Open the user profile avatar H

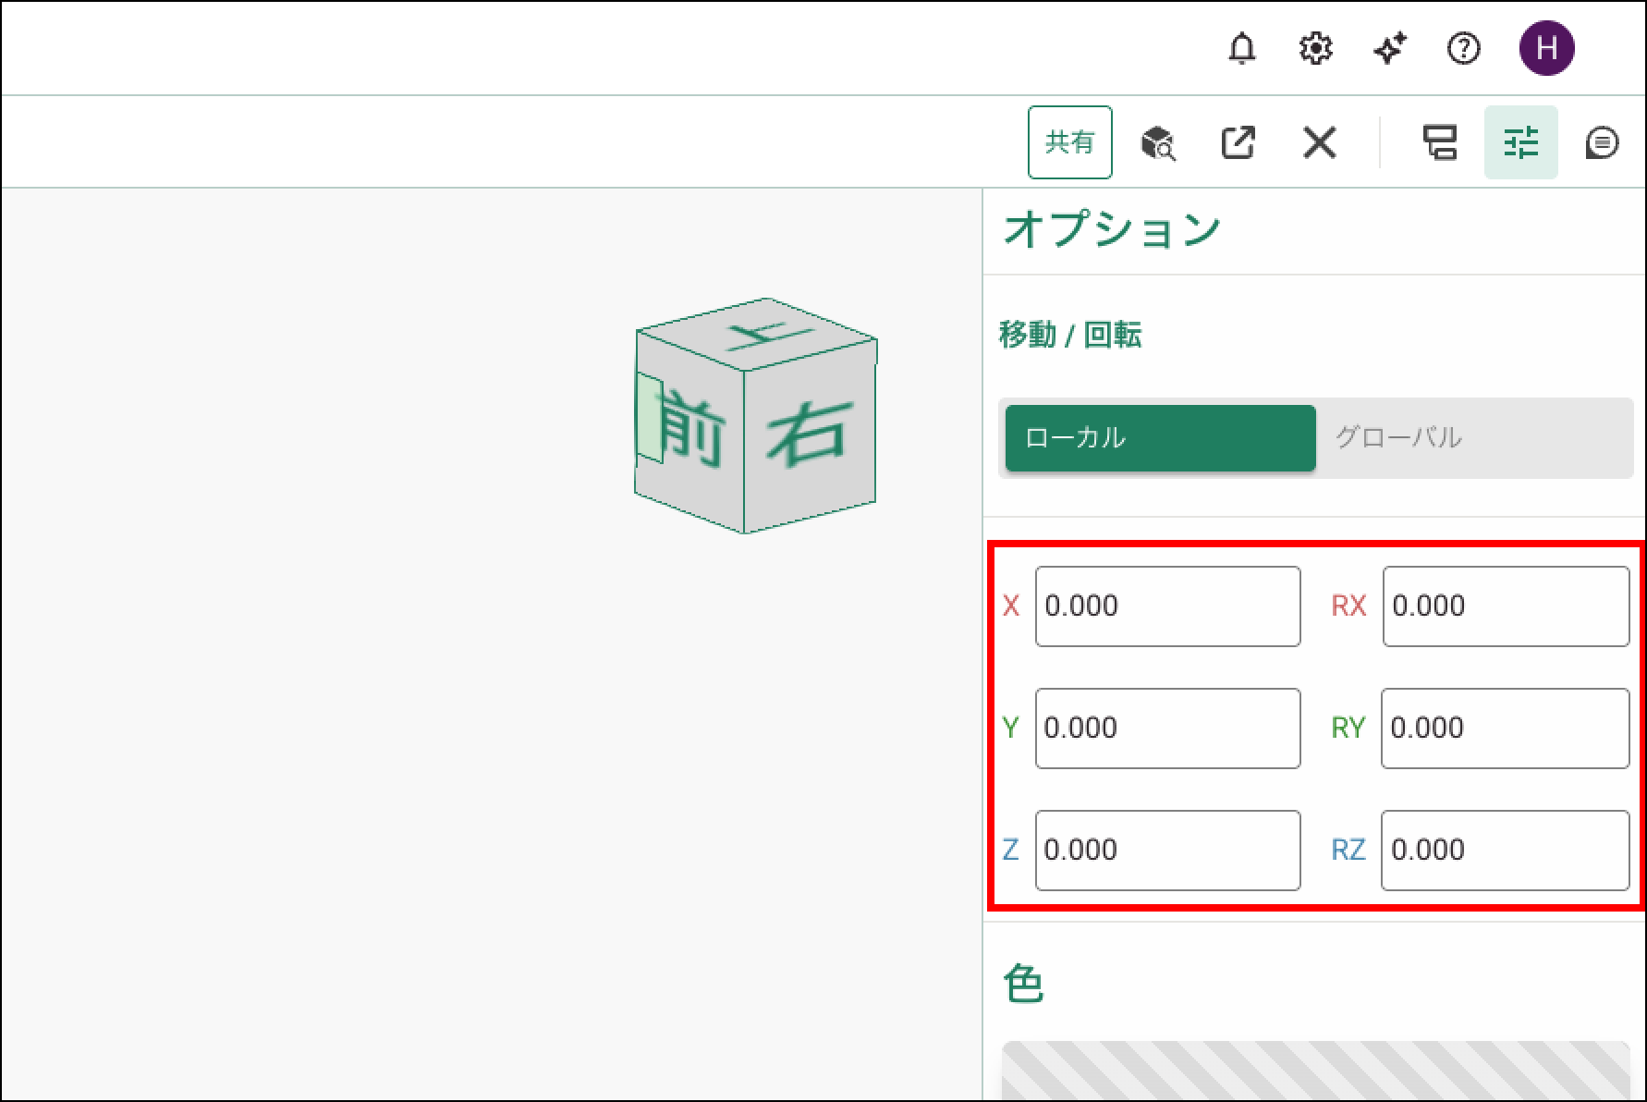1546,48
